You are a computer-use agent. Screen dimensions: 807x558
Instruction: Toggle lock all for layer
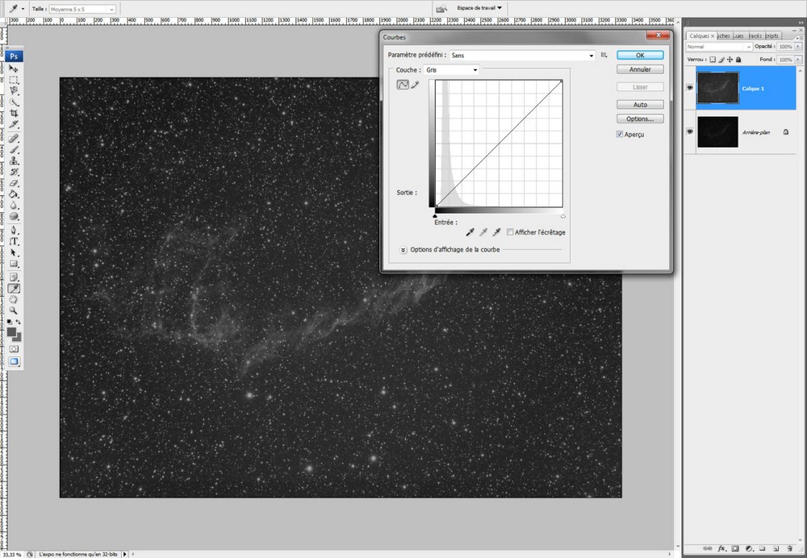click(738, 60)
